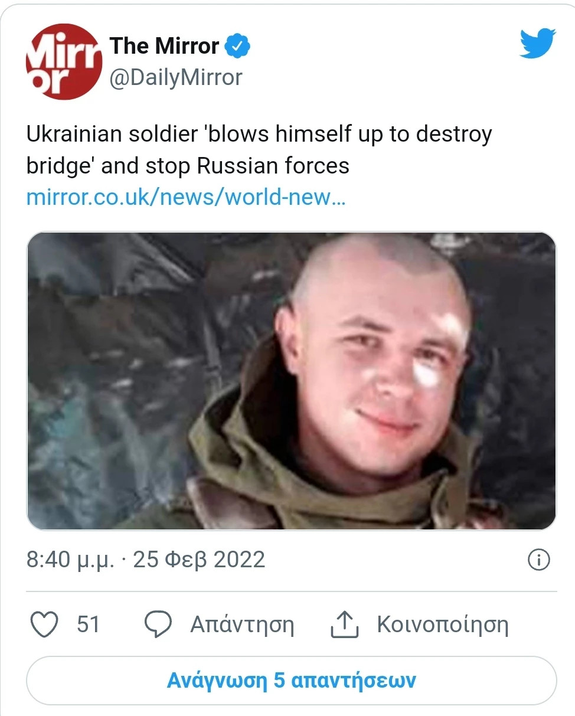This screenshot has height=716, width=575.
Task: Click the reply speech bubble icon
Action: point(158,625)
